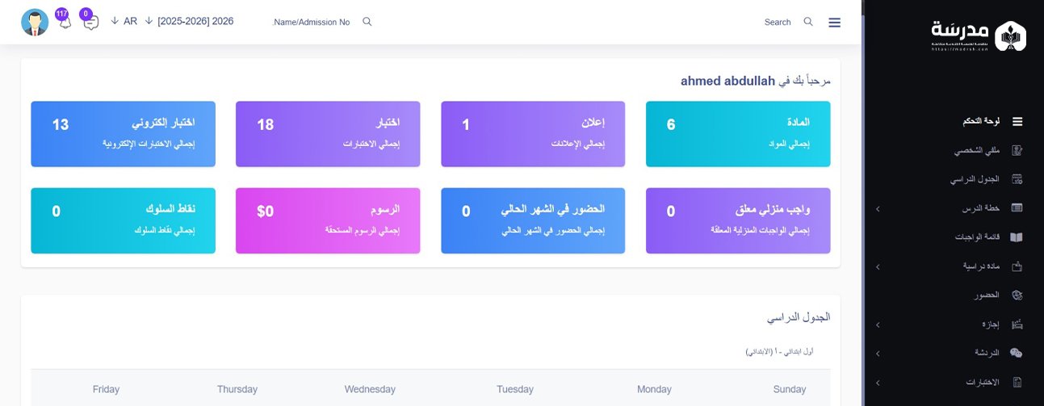The width and height of the screenshot is (1044, 406).
Task: Open الجدول الدراسي from the sidebar
Action: coord(975,179)
